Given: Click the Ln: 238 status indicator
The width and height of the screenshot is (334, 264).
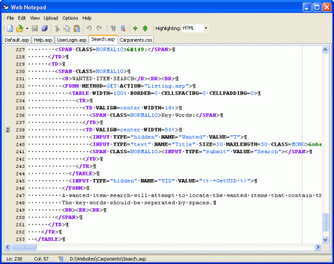Looking at the screenshot, I should pyautogui.click(x=14, y=258).
